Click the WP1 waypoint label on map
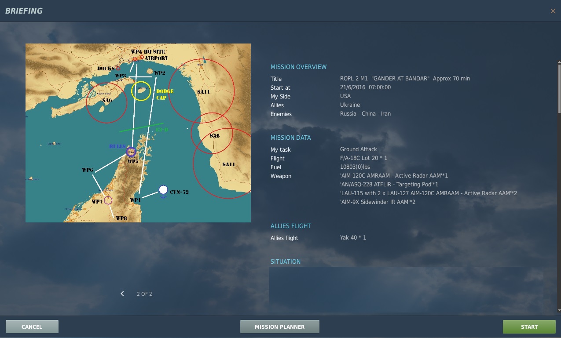The height and width of the screenshot is (338, 561). point(136,200)
